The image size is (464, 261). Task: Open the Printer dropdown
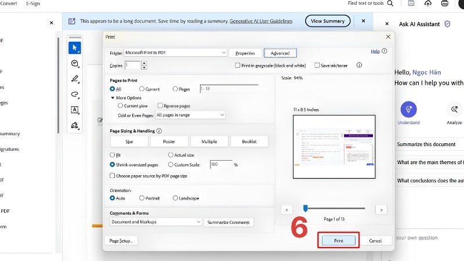175,53
